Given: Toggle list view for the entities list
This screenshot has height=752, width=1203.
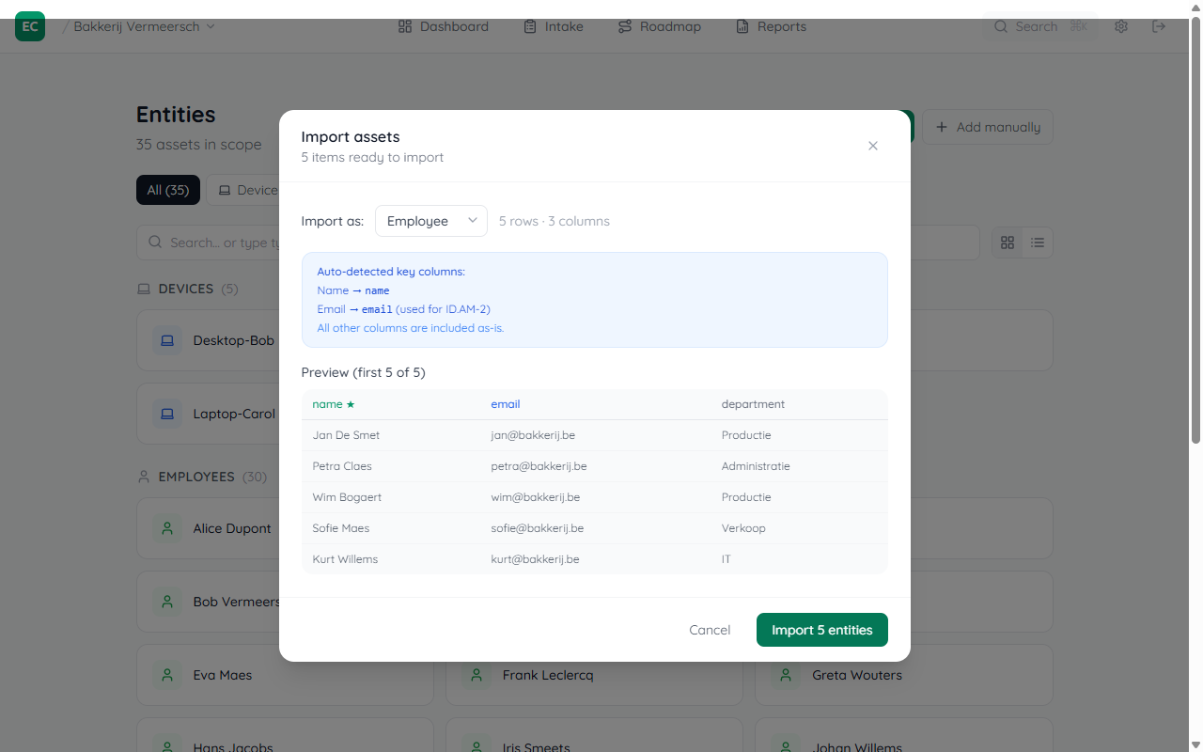Looking at the screenshot, I should (1038, 243).
